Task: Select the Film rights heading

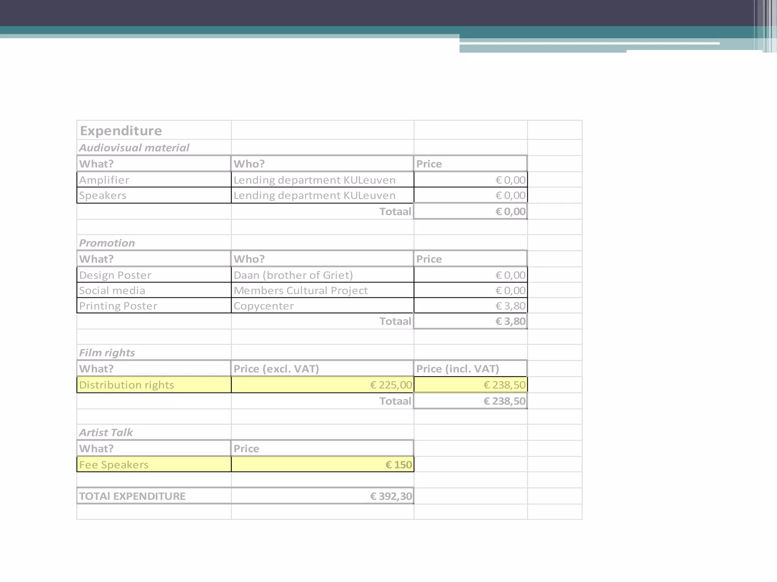Action: 107,353
